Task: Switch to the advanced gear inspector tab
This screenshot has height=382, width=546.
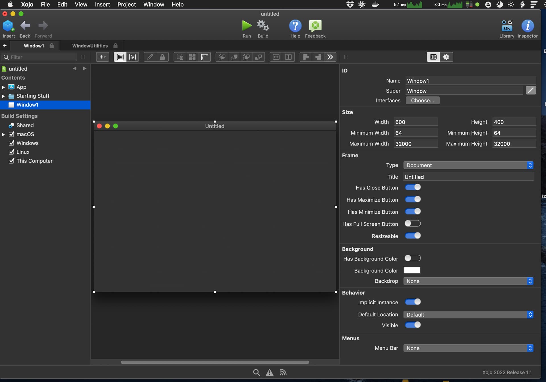Action: tap(446, 57)
